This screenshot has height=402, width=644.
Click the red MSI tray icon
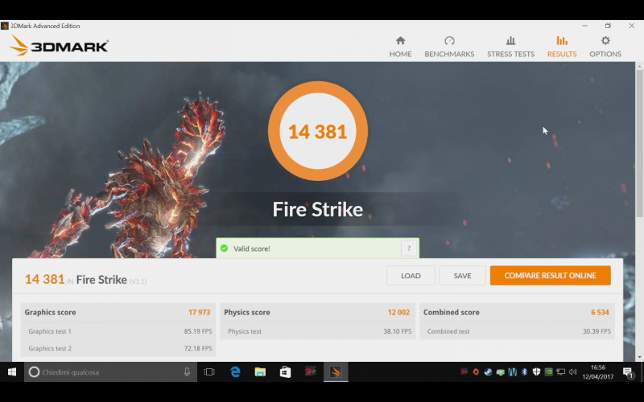tap(464, 372)
